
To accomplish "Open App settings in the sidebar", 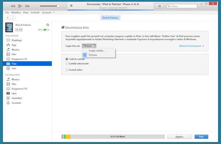I will (27, 45).
